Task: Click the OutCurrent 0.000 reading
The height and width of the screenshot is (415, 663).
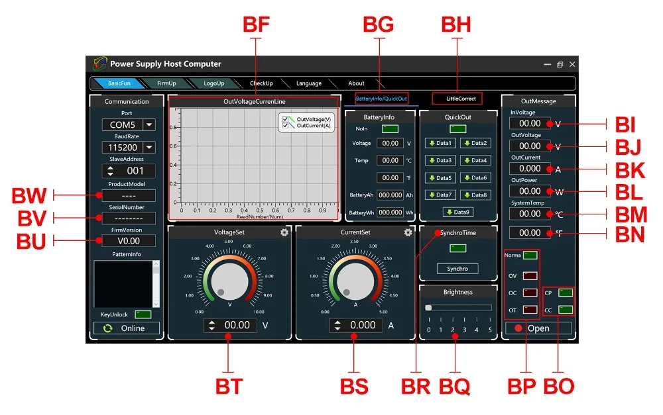Action: pyautogui.click(x=530, y=168)
